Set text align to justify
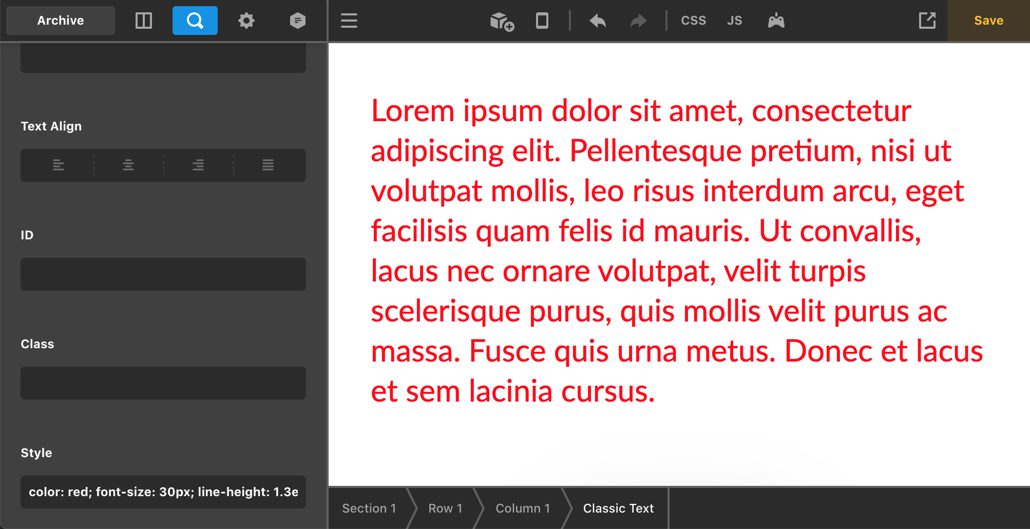This screenshot has width=1030, height=529. pos(268,165)
